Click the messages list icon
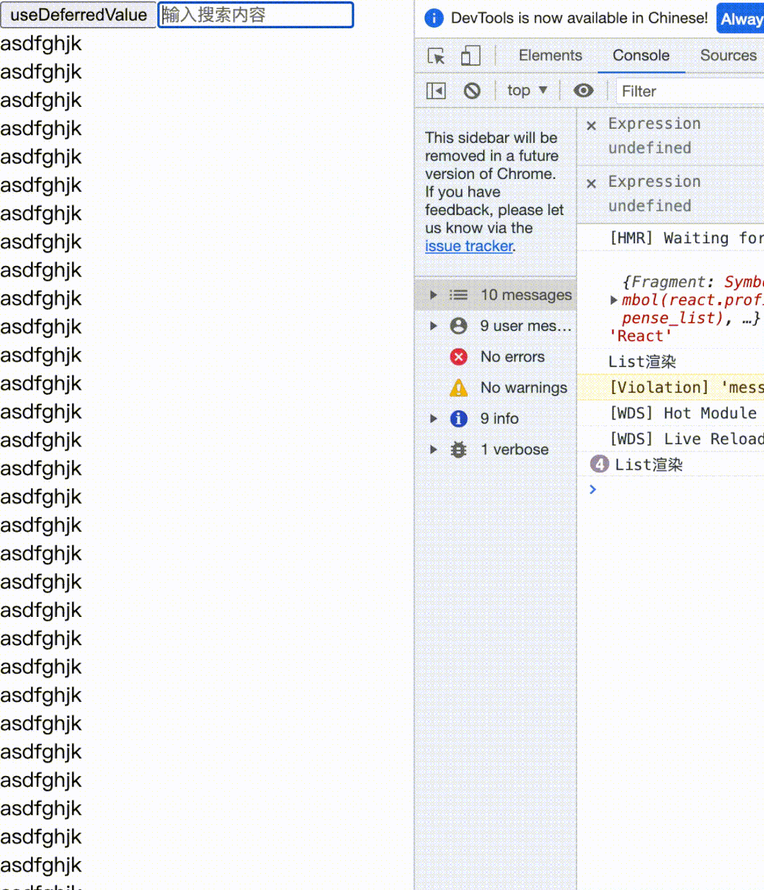 coord(458,295)
